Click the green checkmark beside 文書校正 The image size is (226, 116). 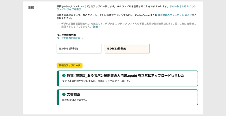(64, 94)
